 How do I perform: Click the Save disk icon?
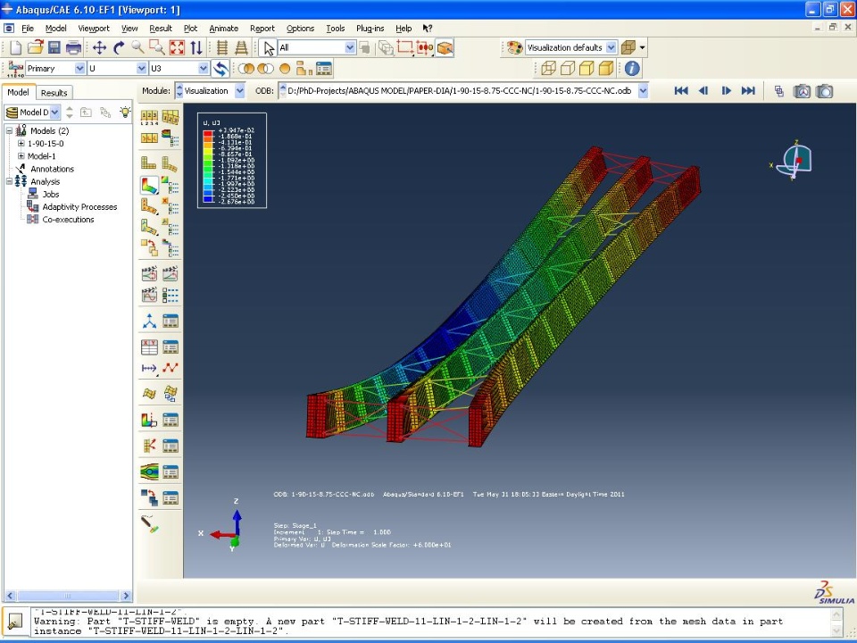pos(54,47)
